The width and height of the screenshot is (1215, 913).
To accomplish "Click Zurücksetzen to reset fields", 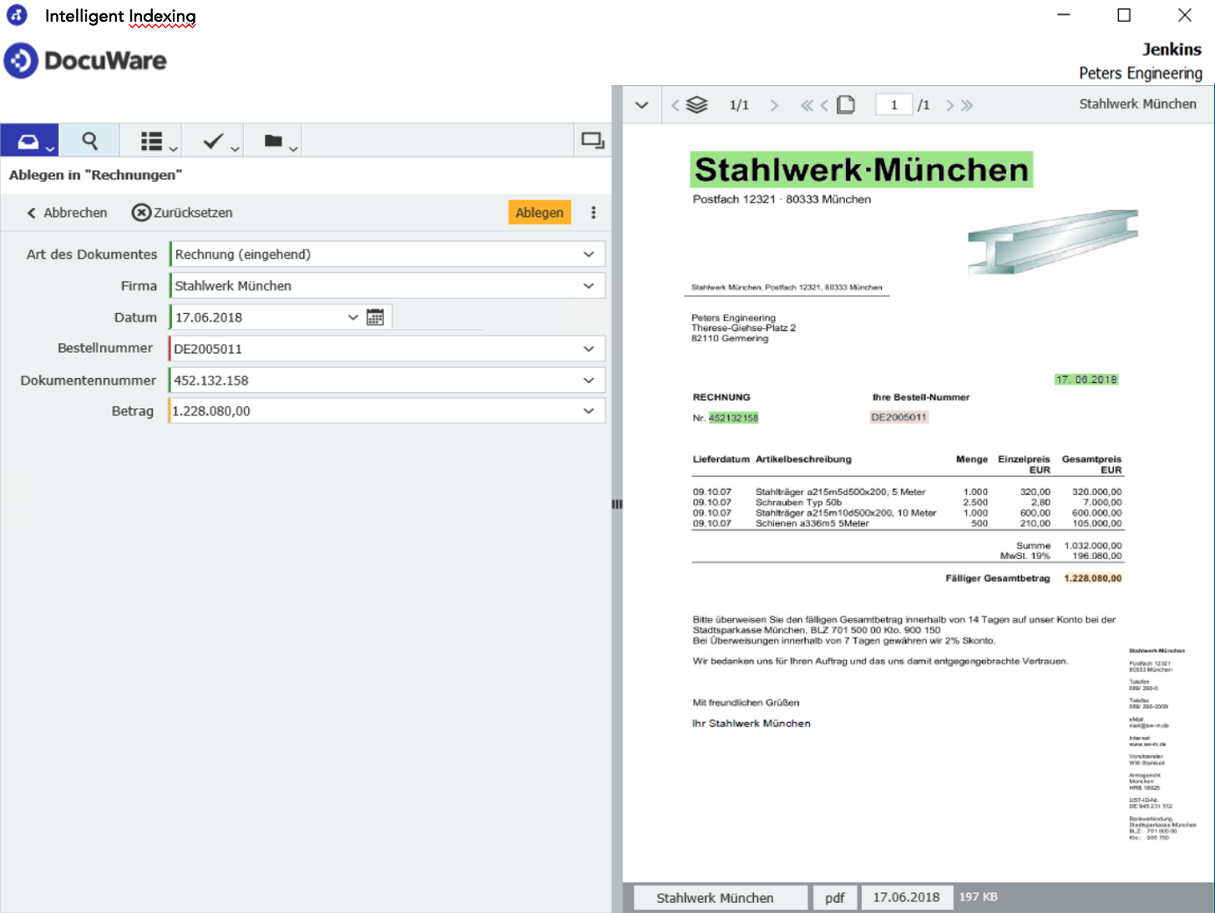I will point(183,213).
